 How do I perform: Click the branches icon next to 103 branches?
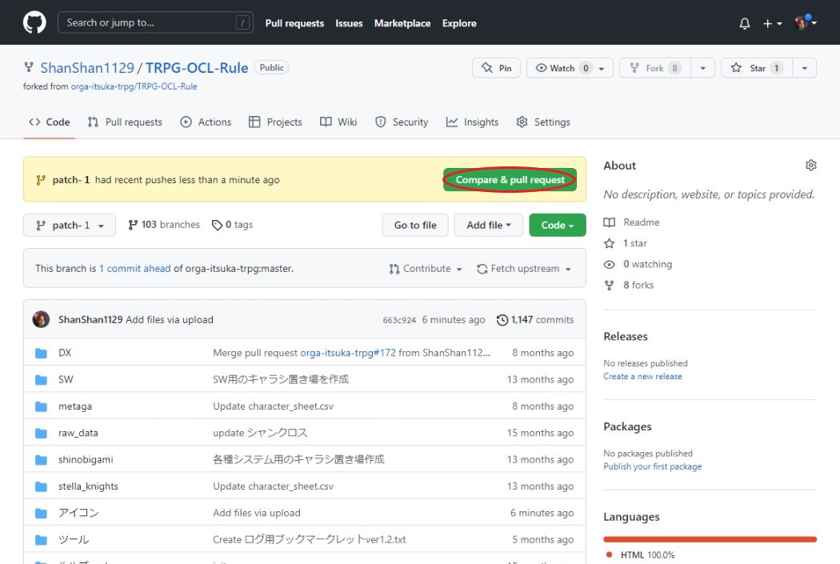133,225
